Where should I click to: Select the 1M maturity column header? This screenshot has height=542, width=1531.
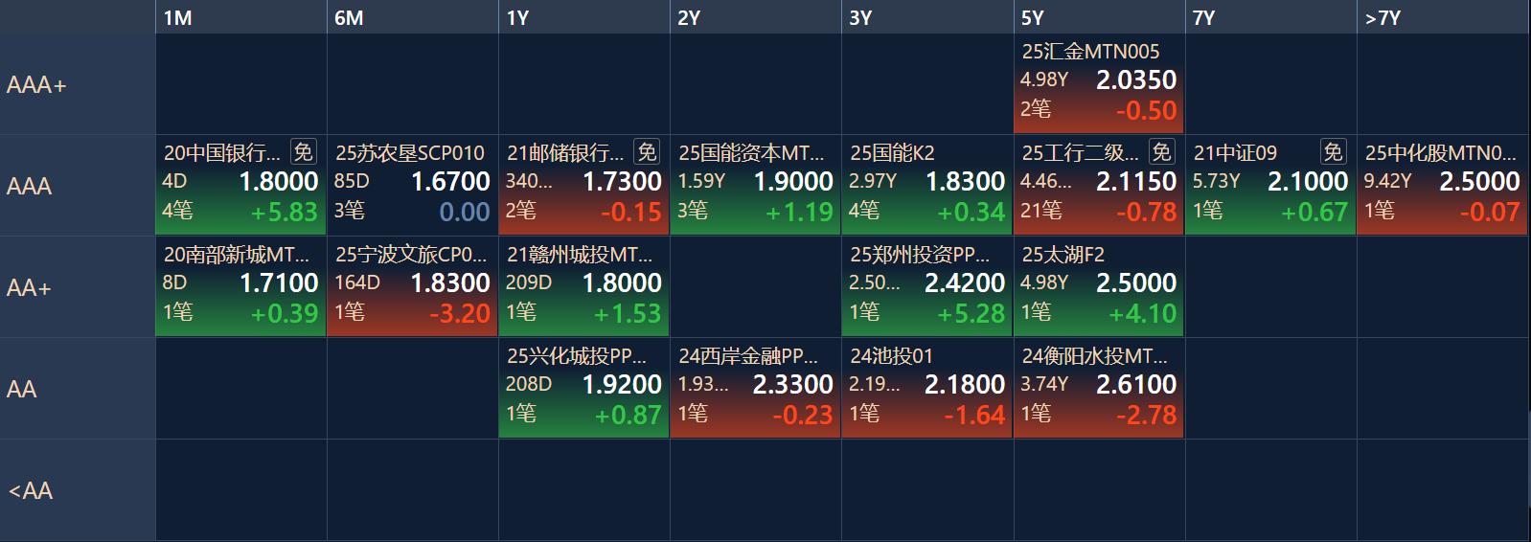point(240,17)
